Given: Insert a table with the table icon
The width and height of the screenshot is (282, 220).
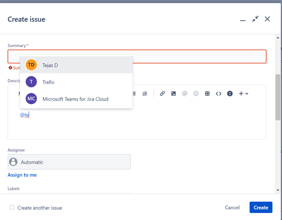Looking at the screenshot, I should 207,94.
